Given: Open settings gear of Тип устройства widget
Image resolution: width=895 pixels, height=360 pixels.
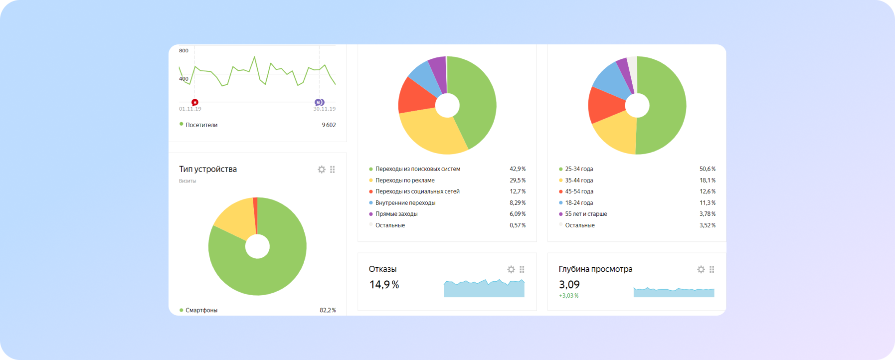Looking at the screenshot, I should 322,170.
